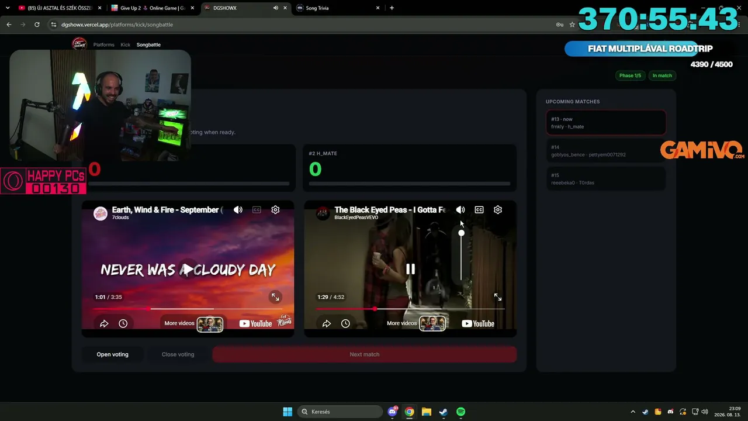Go back in the browser
This screenshot has width=748, height=421.
[9, 25]
